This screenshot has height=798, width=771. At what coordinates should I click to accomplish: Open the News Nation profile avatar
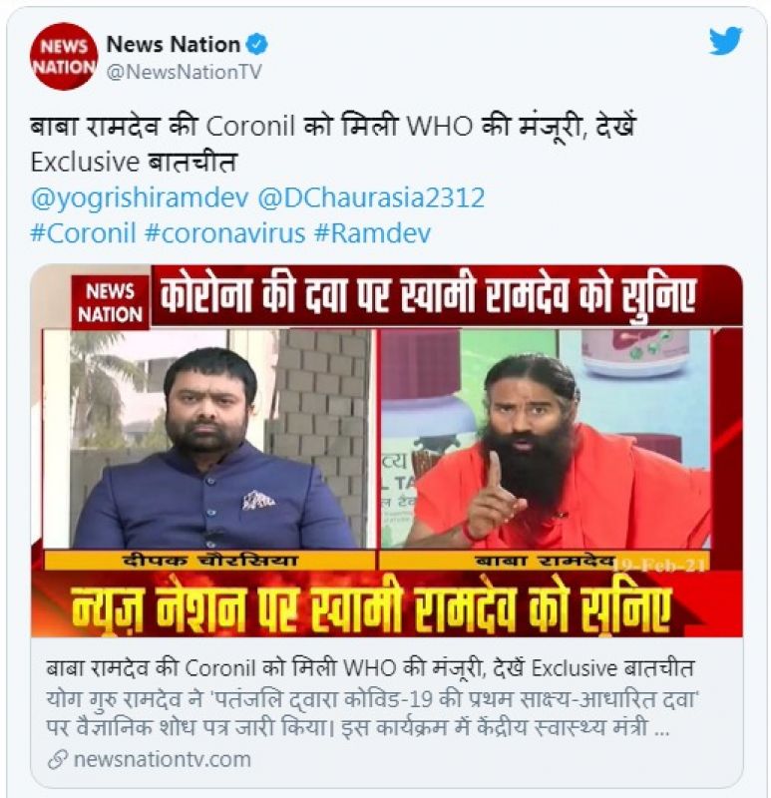64,57
